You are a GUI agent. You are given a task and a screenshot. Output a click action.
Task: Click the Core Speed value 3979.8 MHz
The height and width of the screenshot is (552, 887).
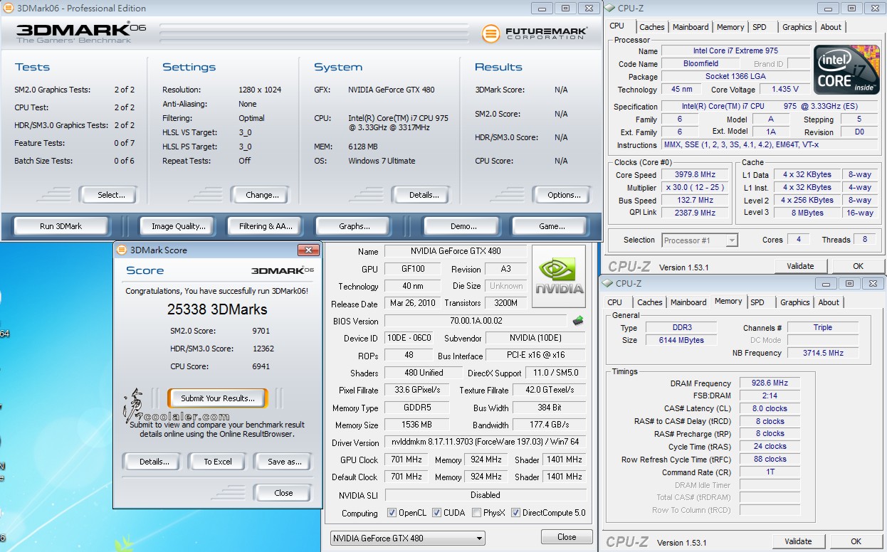696,175
